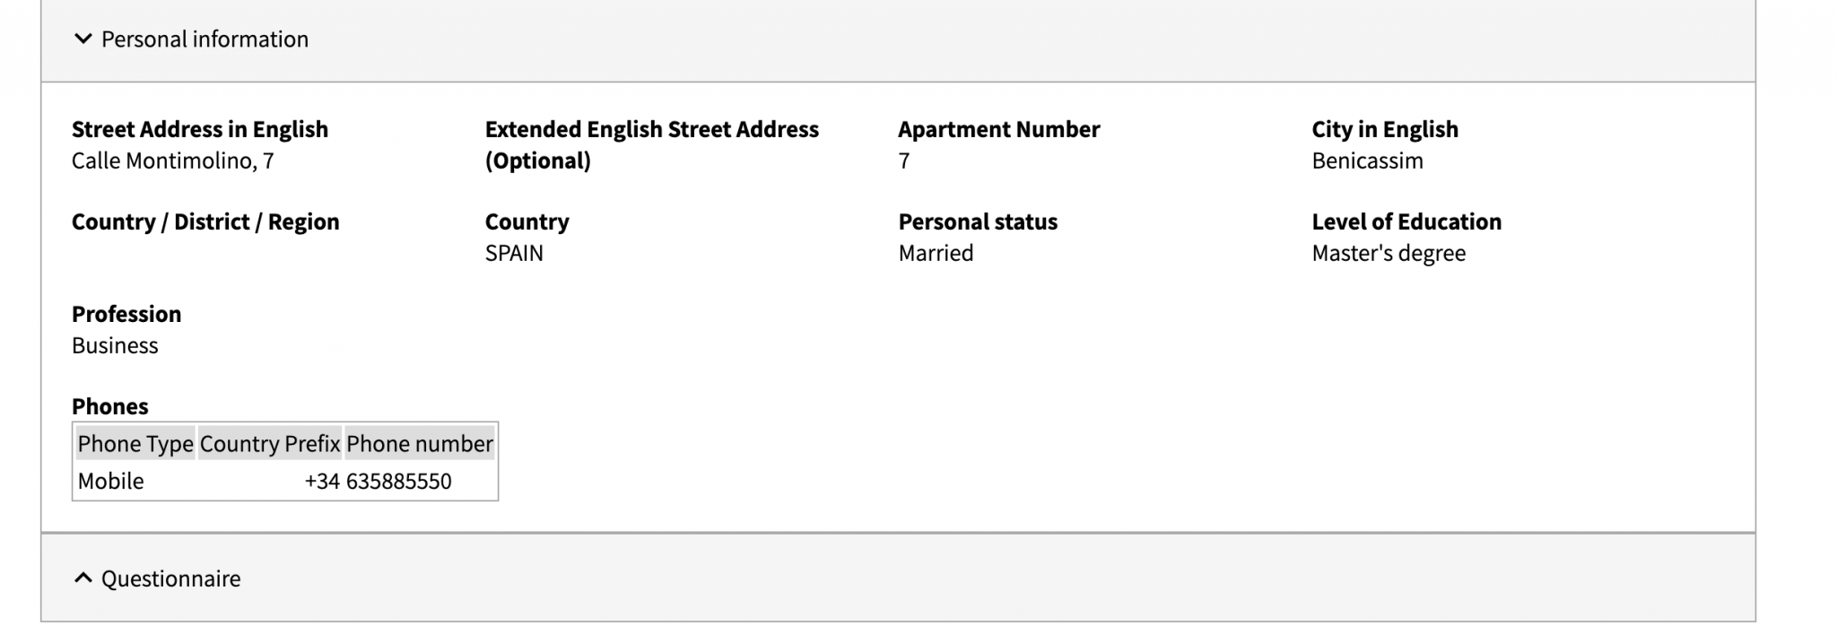Click the Master's degree education value
1837x626 pixels.
point(1389,254)
